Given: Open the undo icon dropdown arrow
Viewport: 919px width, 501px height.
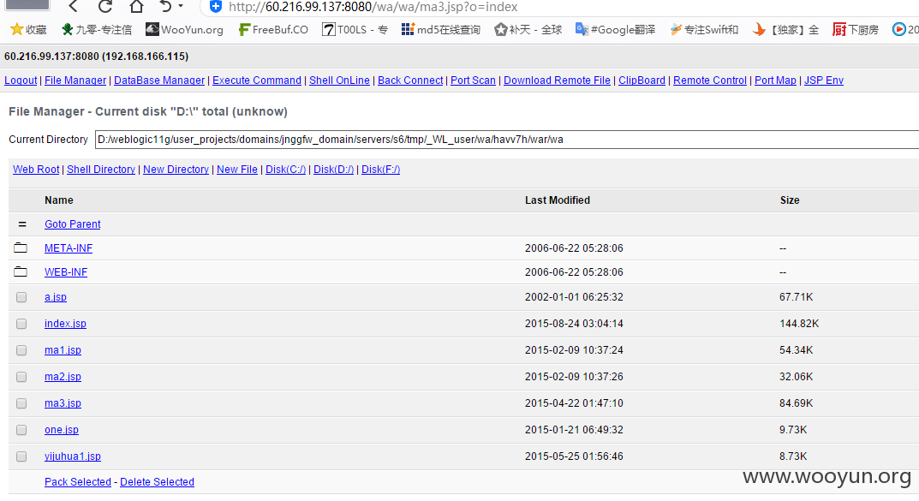Looking at the screenshot, I should (181, 6).
